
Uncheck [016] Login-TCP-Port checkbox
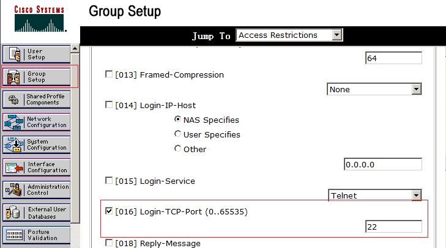click(x=109, y=211)
